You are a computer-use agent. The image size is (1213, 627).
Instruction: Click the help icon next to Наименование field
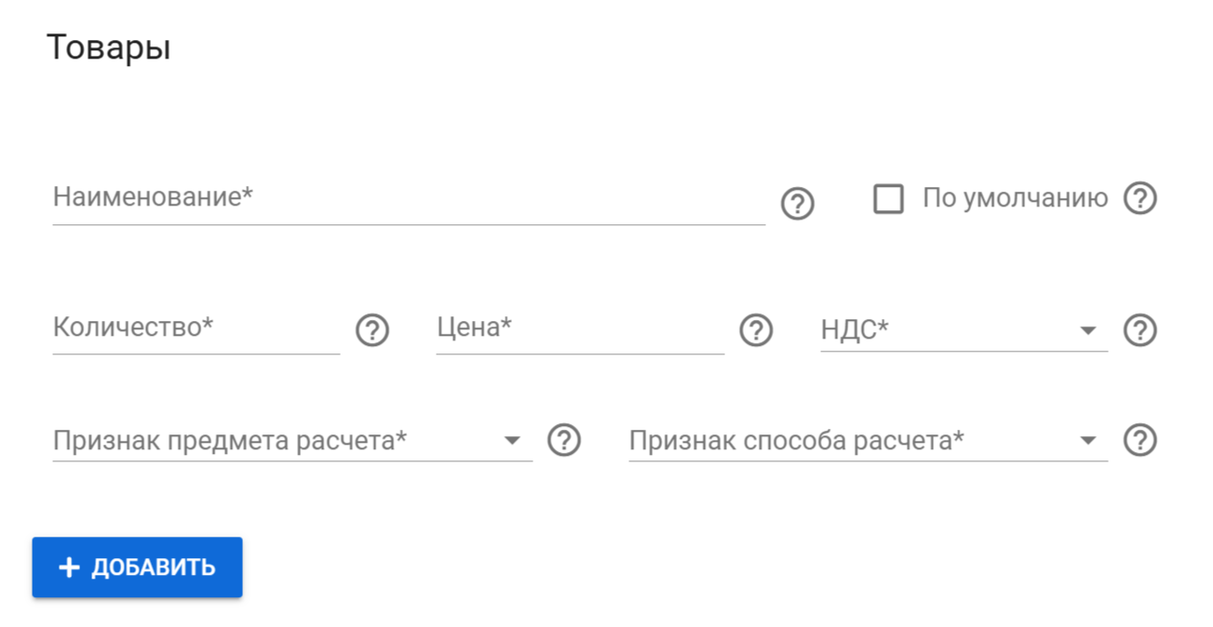pos(797,204)
